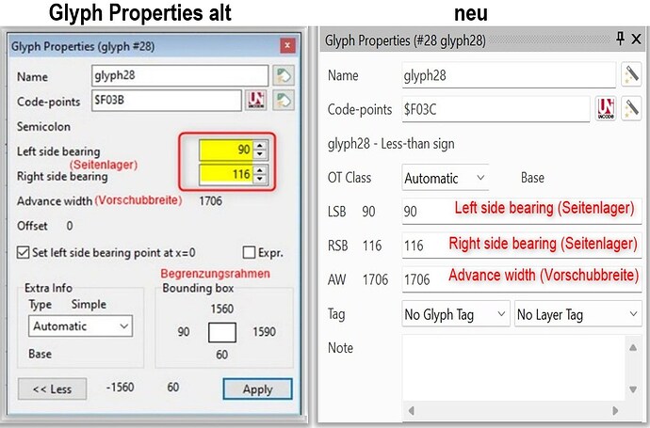Expand the OT Class dropdown
The height and width of the screenshot is (428, 650).
(445, 177)
